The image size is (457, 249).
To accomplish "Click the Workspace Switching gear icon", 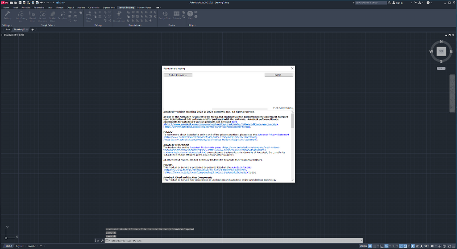I will pos(432,246).
